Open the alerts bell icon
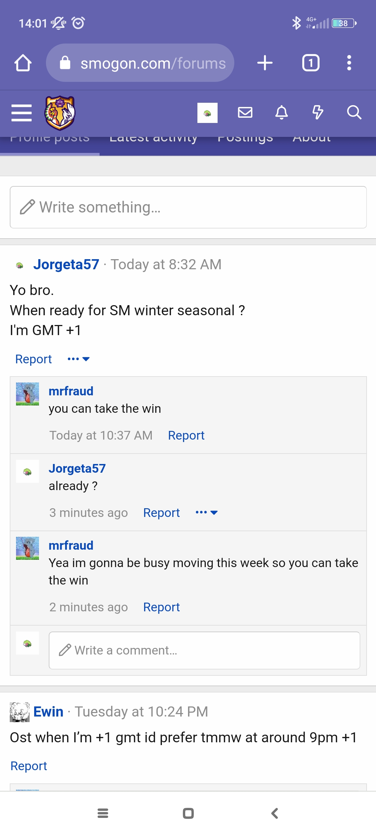Viewport: 376px width, 836px height. pyautogui.click(x=282, y=113)
